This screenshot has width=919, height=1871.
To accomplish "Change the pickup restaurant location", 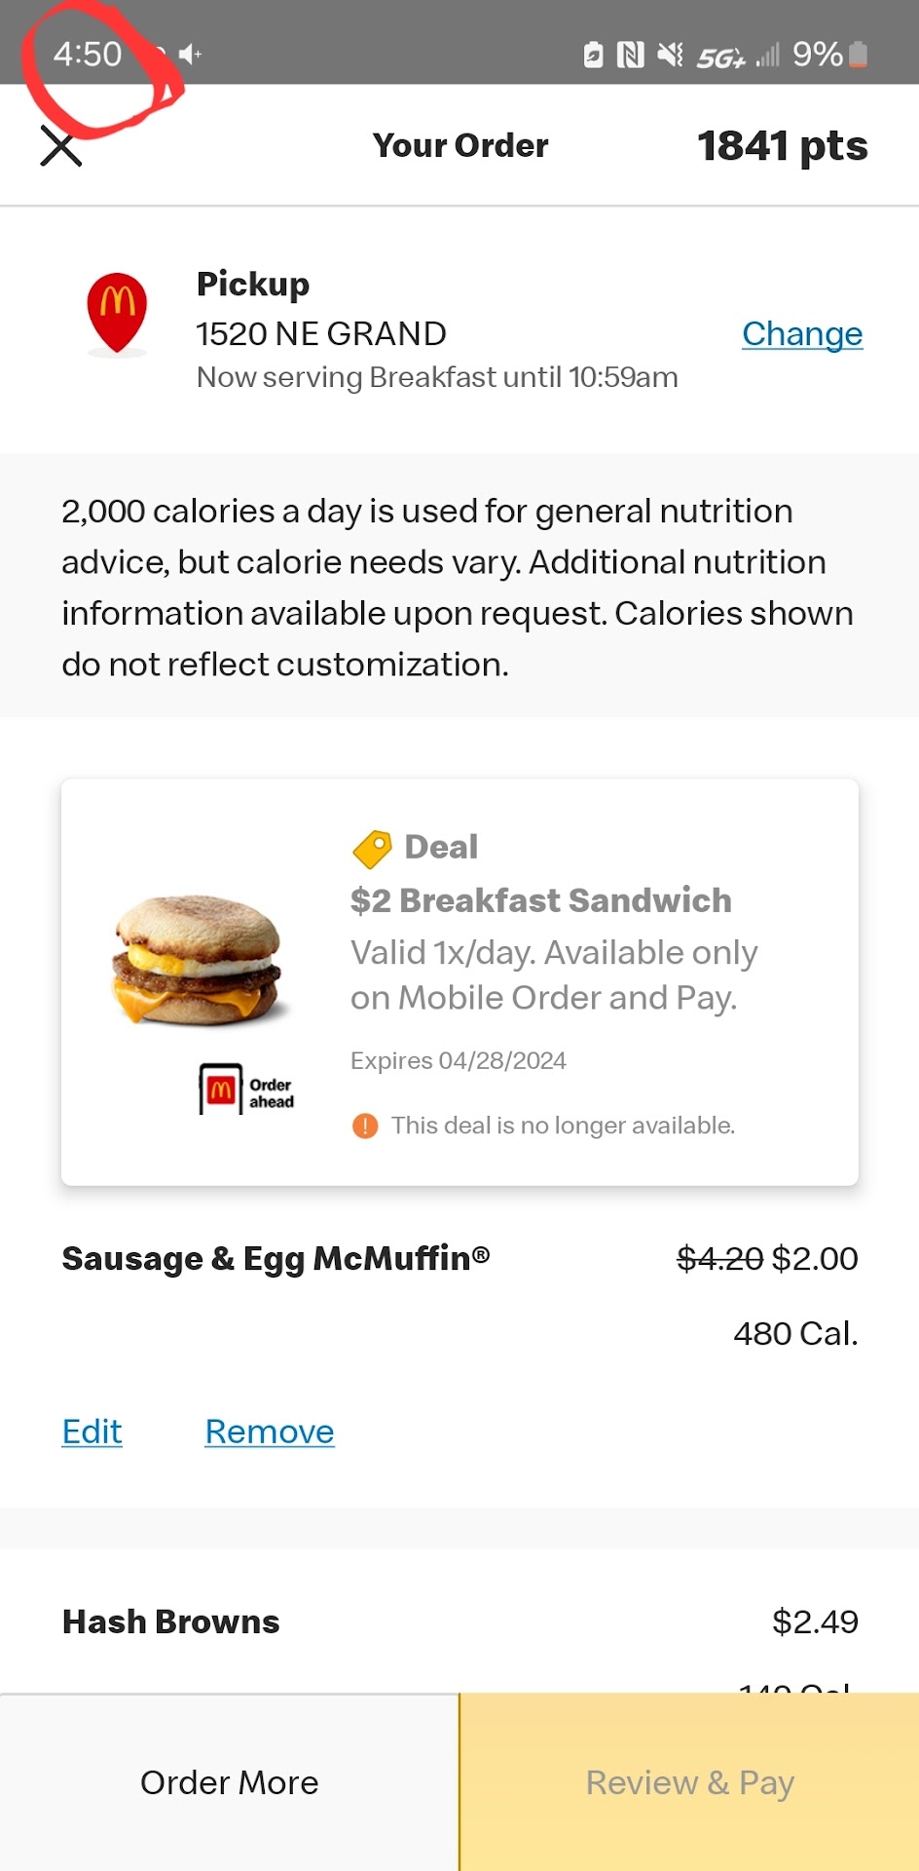I will [x=802, y=334].
